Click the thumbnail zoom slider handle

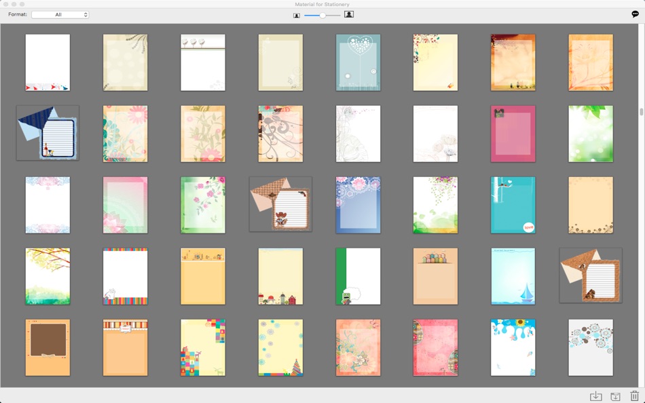tap(322, 15)
